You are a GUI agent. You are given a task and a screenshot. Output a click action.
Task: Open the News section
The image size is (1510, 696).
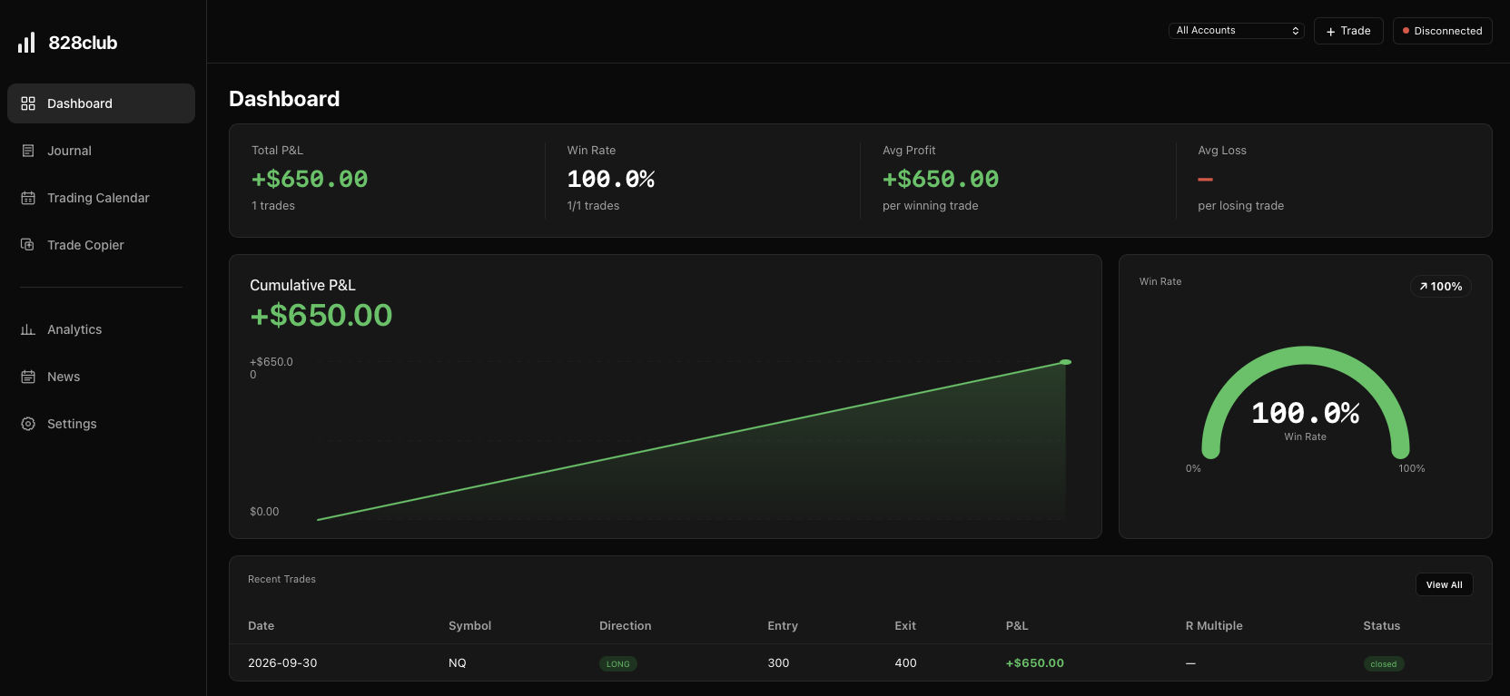pos(101,377)
